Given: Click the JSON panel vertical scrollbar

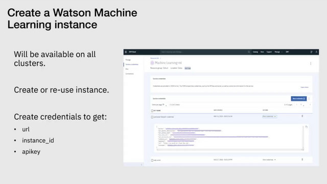Looking at the screenshot, I should [x=303, y=137].
